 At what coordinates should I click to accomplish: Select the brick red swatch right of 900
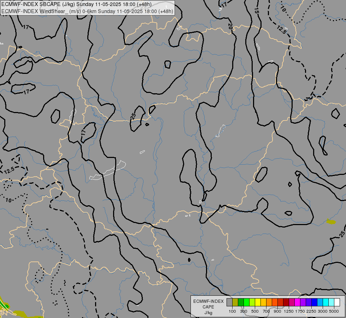pyautogui.click(x=280, y=302)
